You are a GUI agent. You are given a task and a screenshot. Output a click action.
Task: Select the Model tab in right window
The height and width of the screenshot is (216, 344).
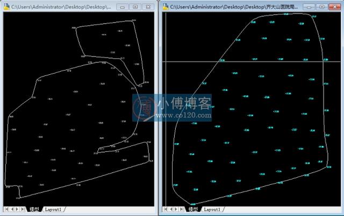(x=193, y=209)
